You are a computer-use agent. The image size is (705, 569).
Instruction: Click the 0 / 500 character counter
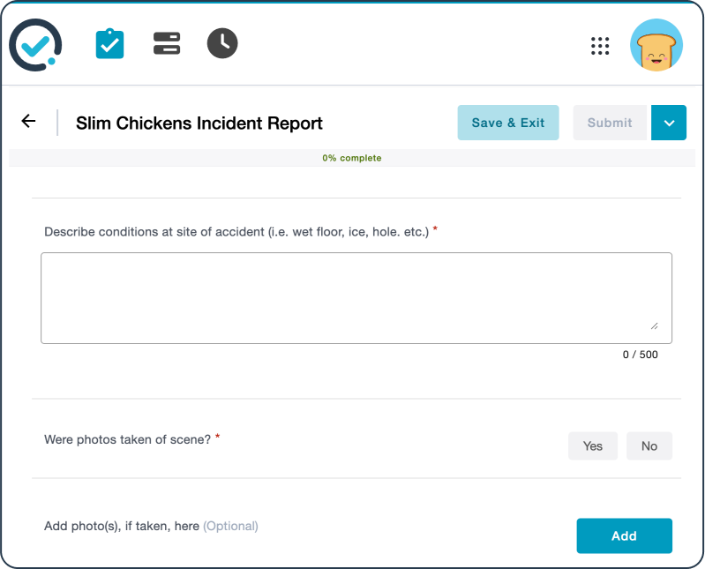640,355
